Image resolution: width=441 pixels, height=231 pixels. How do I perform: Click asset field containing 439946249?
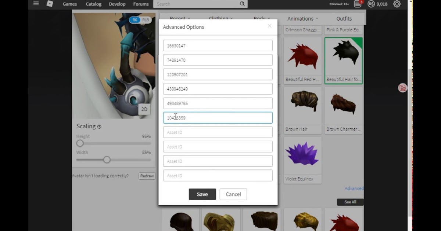click(218, 89)
